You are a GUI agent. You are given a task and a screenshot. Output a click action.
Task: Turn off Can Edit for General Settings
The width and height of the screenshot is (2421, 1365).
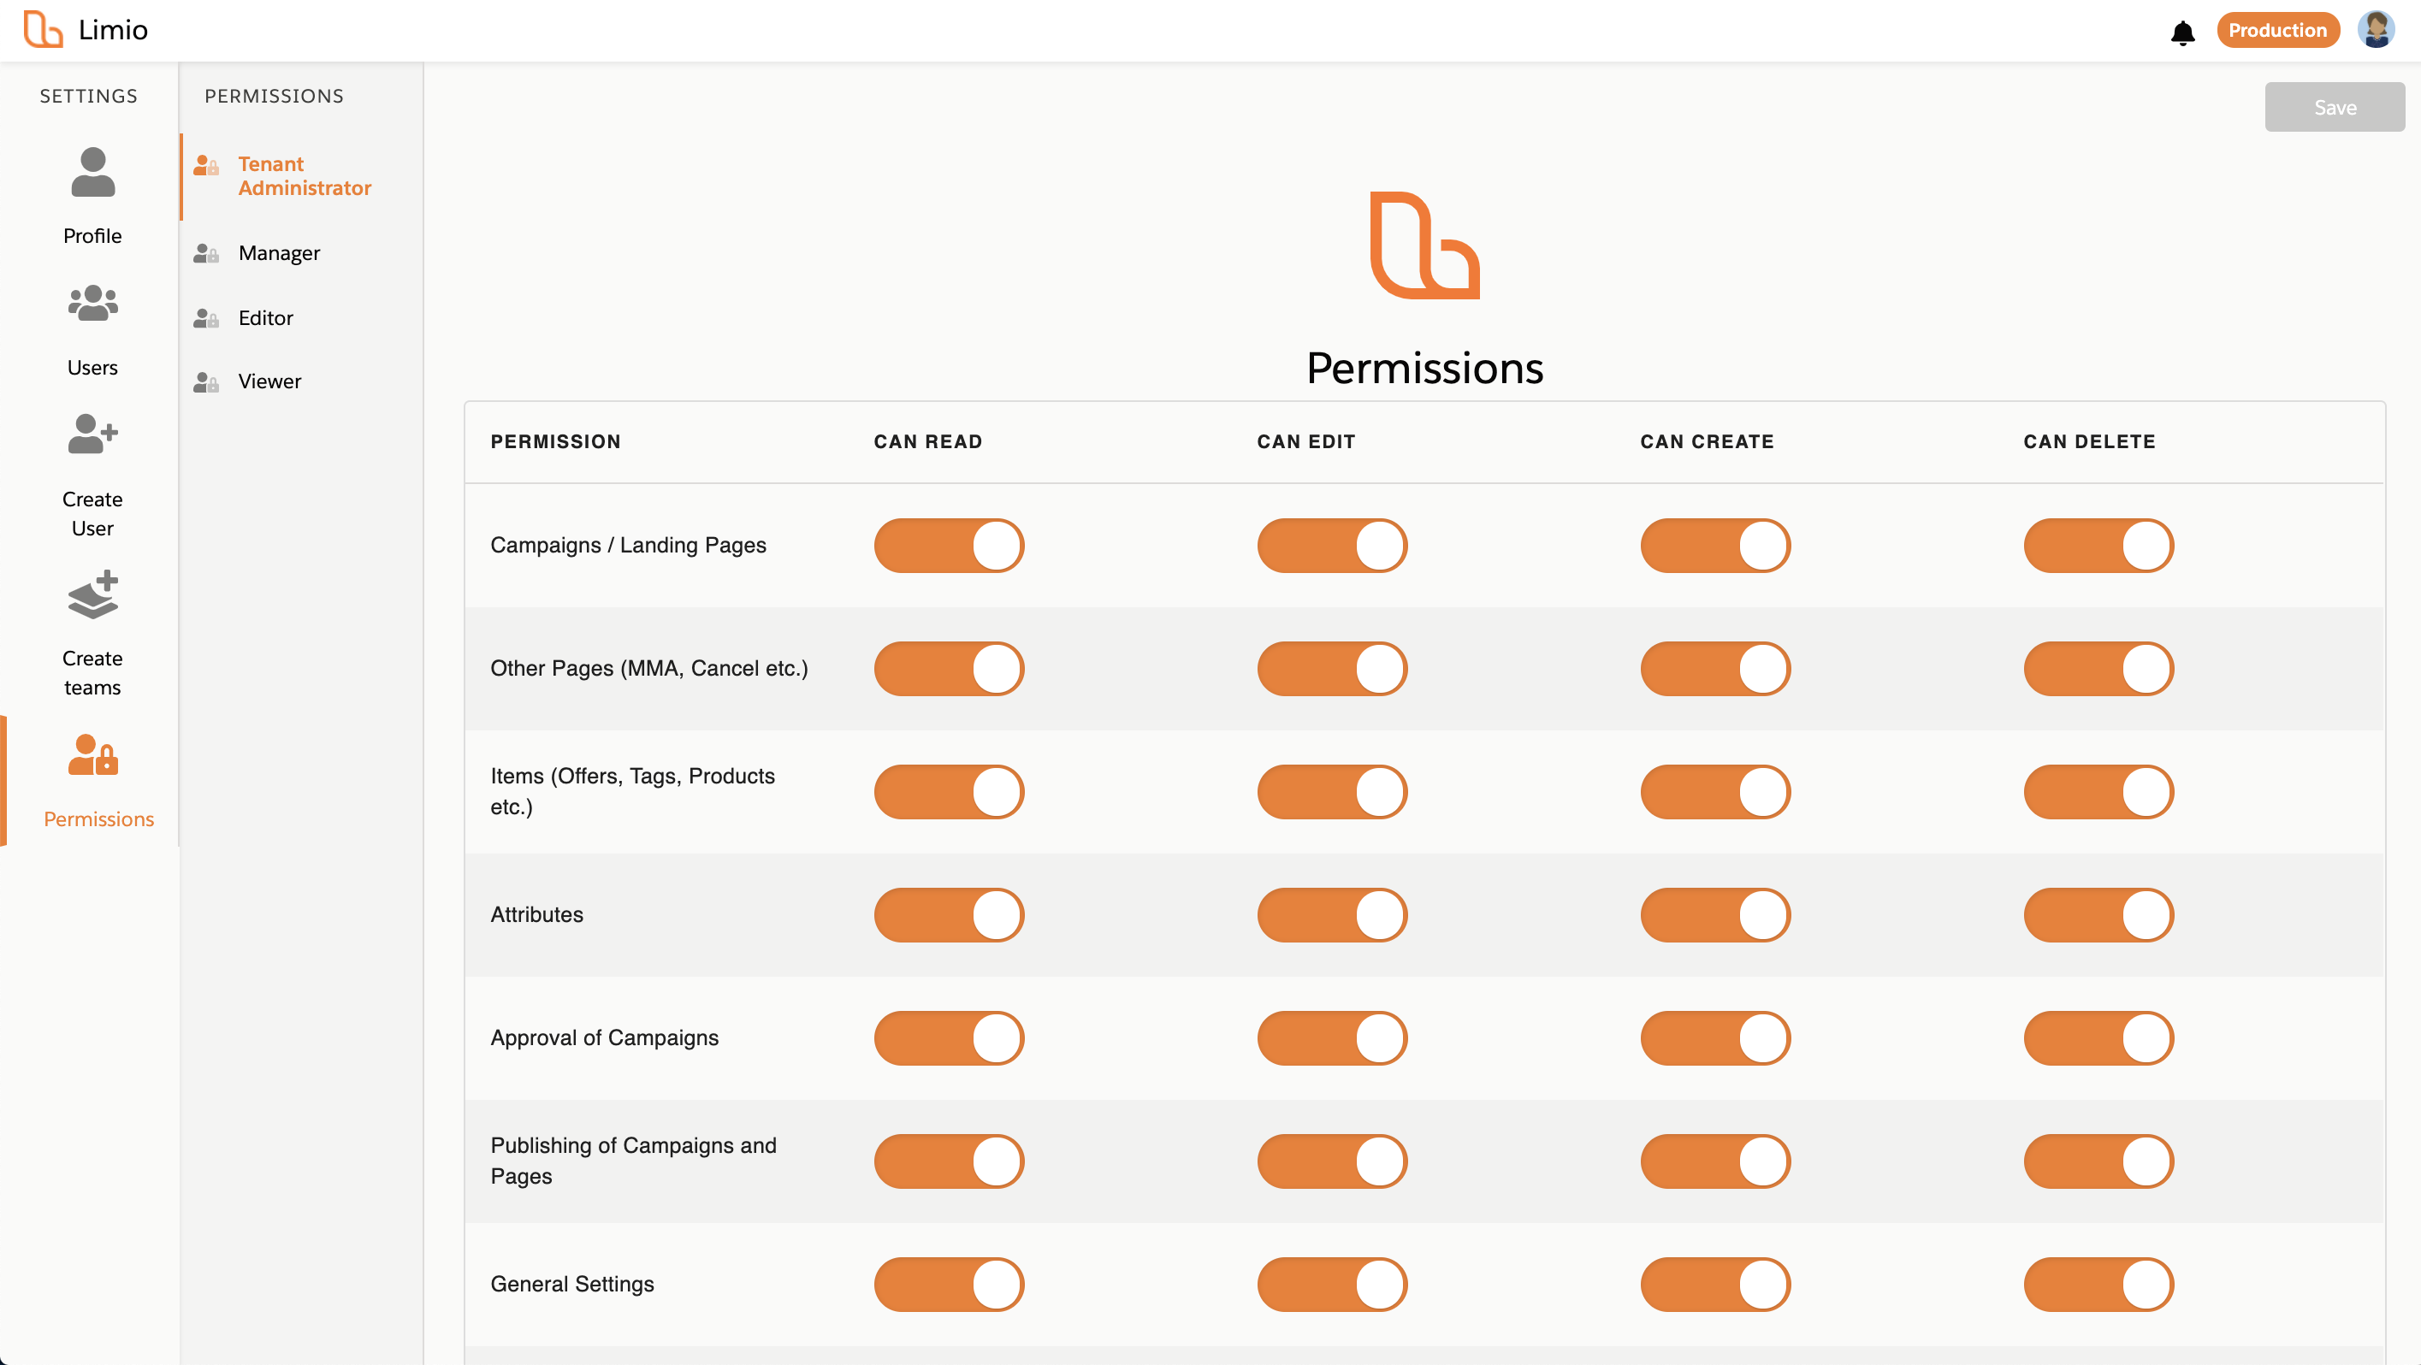pos(1333,1285)
